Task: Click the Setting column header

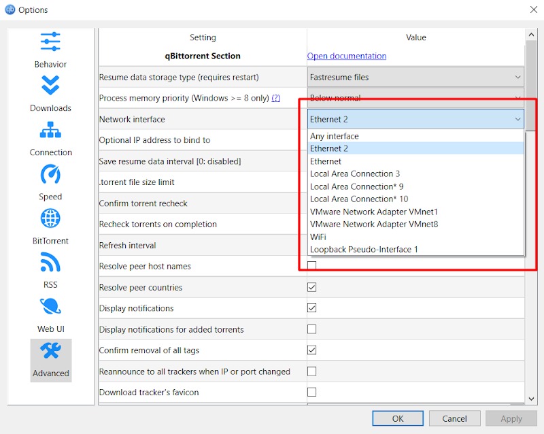Action: tap(203, 37)
